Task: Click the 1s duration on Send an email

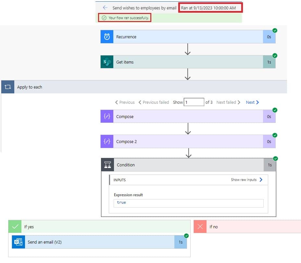Action: click(181, 242)
